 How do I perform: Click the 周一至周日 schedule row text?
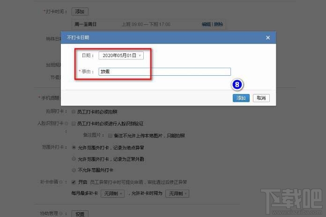coord(85,24)
